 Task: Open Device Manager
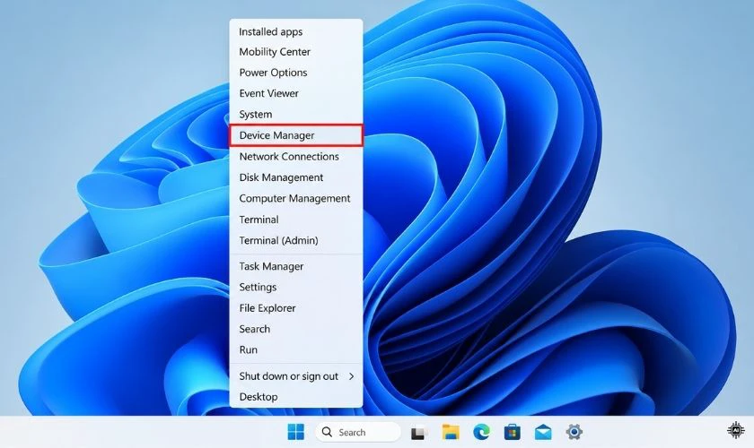[x=296, y=135]
